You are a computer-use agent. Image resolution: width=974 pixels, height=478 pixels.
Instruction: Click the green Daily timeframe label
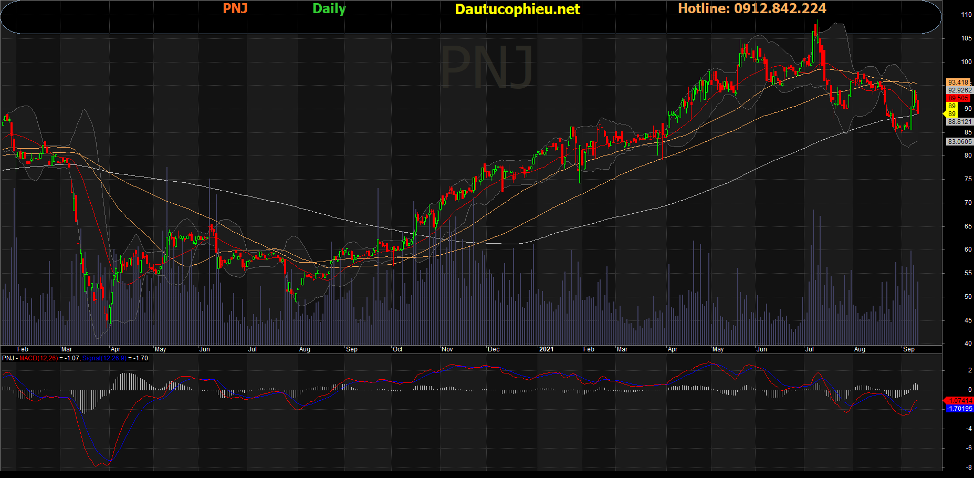point(329,8)
